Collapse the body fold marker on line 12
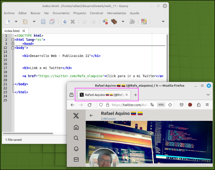 tap(13, 48)
